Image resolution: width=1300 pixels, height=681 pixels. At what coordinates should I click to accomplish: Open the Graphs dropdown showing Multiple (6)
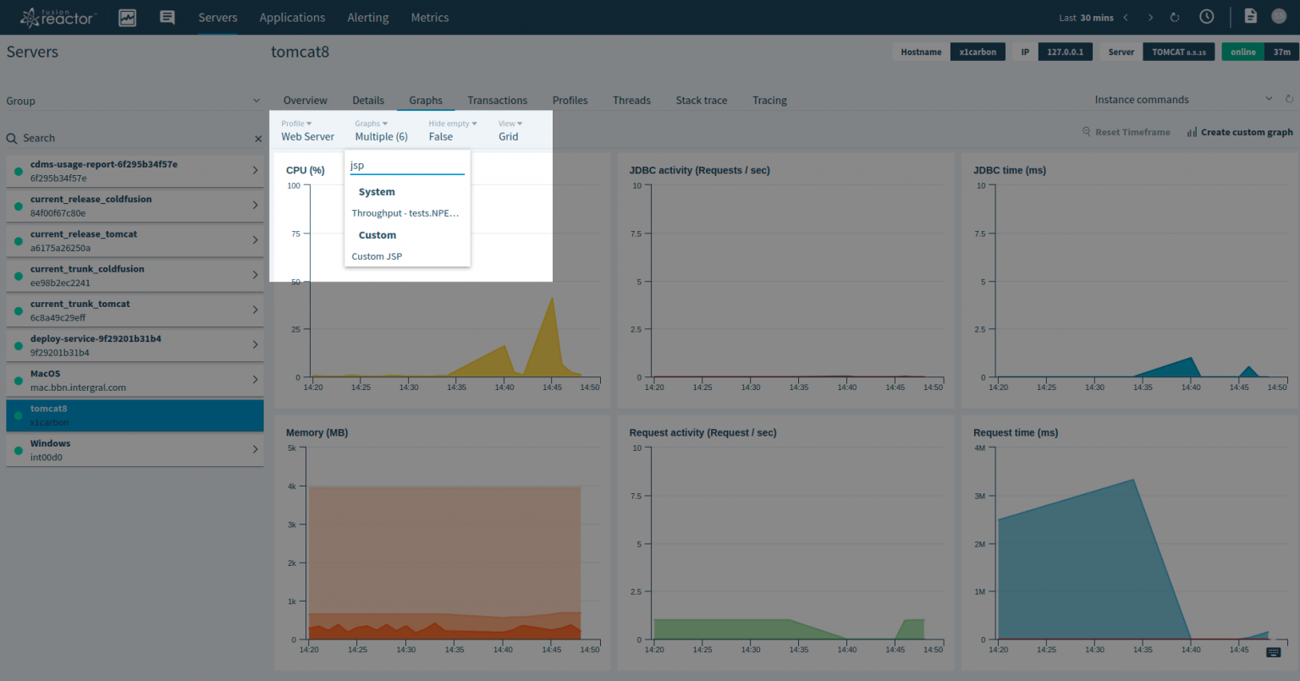pyautogui.click(x=381, y=129)
